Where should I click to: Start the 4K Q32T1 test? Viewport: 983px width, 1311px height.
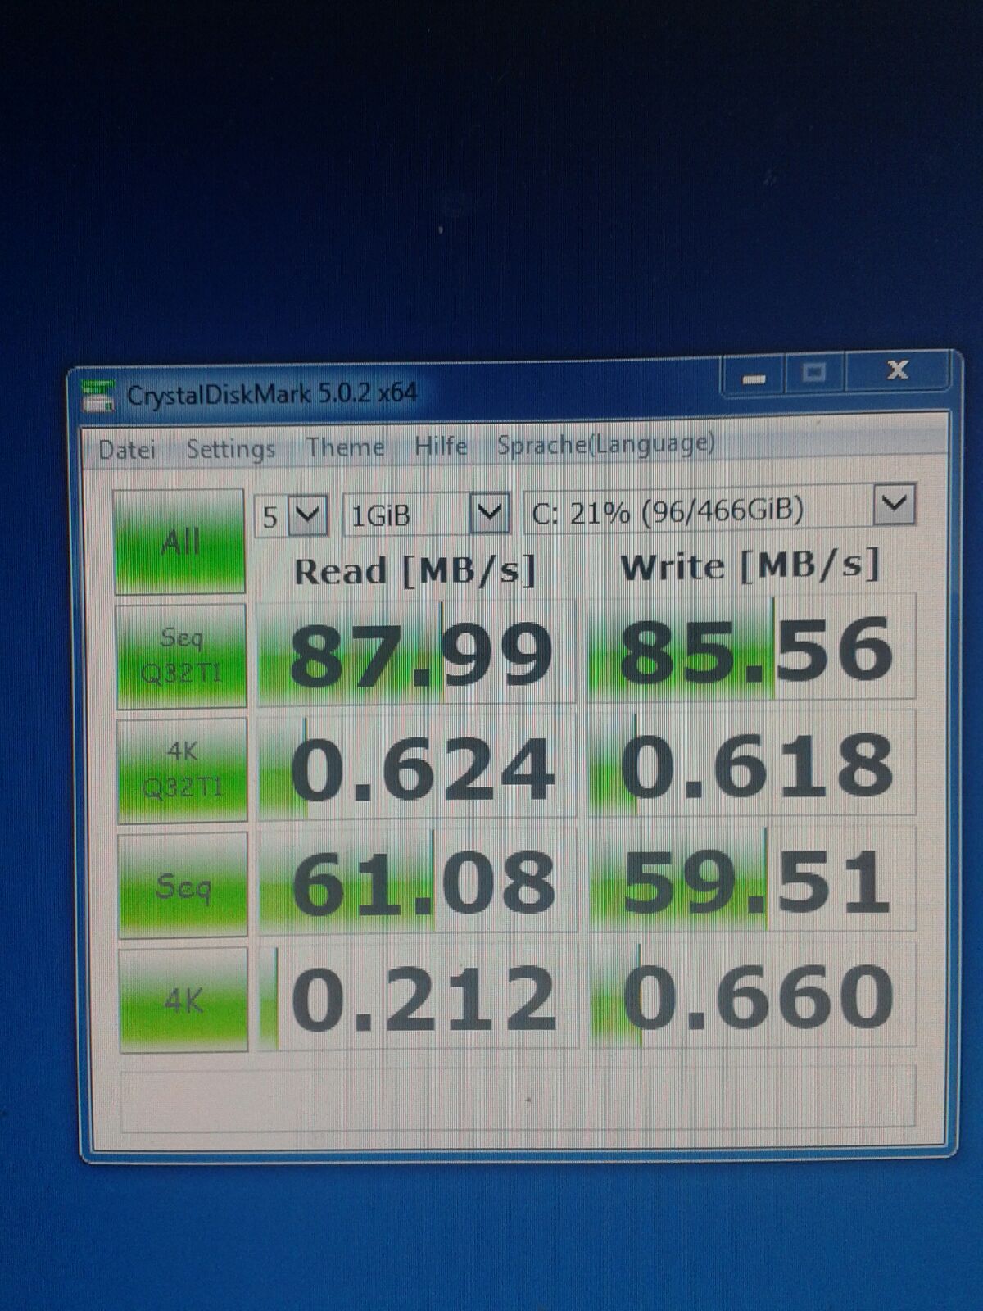[182, 771]
